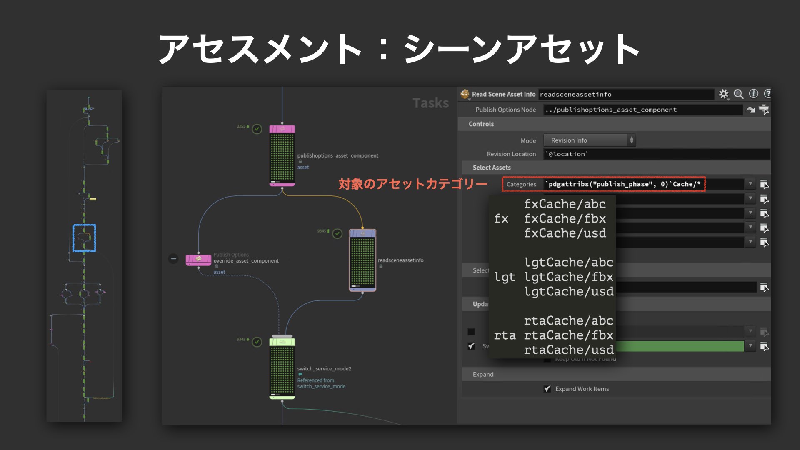This screenshot has height=450, width=800.
Task: Click the greyed chooser icon above the green field row
Action: pyautogui.click(x=764, y=332)
